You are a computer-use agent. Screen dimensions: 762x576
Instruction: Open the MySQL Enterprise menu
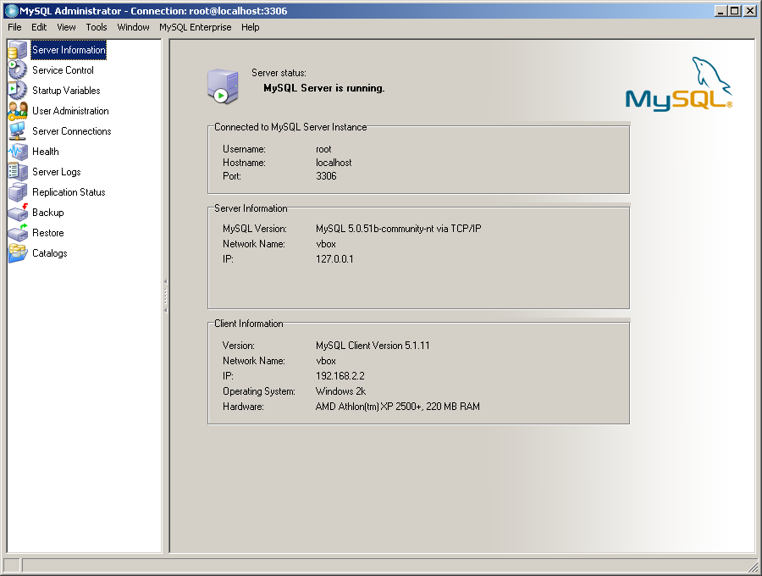(x=195, y=27)
